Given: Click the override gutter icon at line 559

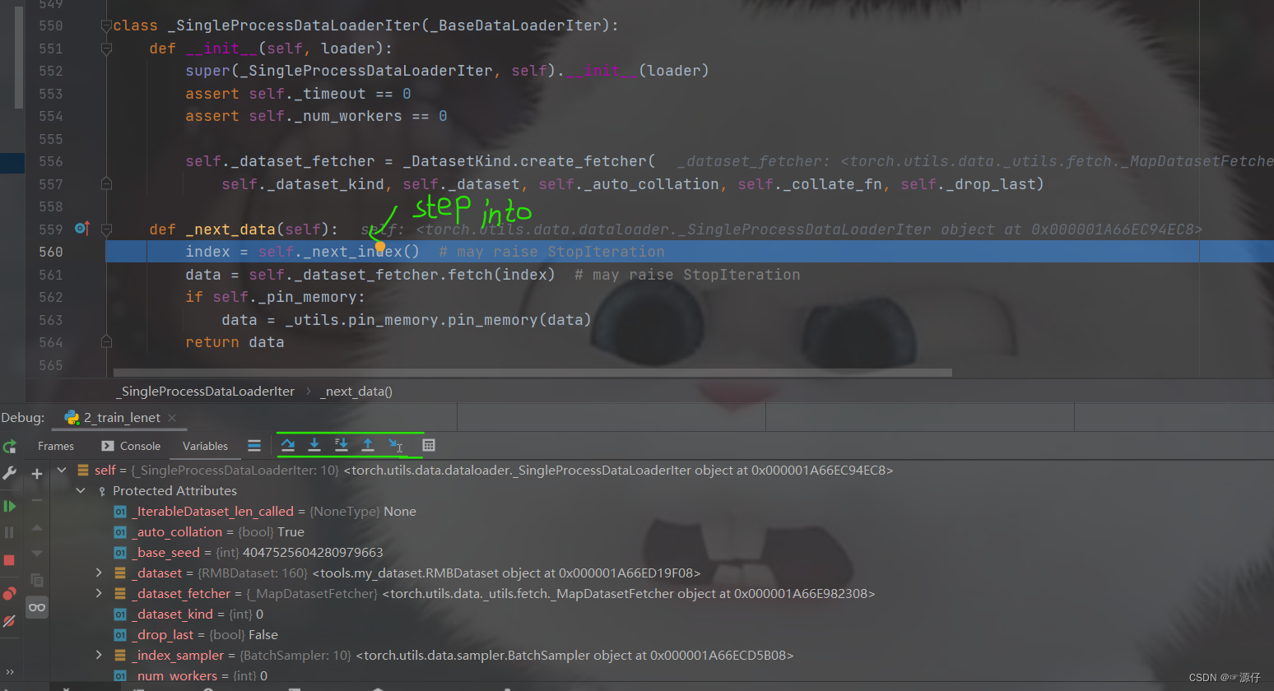Looking at the screenshot, I should click(x=81, y=229).
